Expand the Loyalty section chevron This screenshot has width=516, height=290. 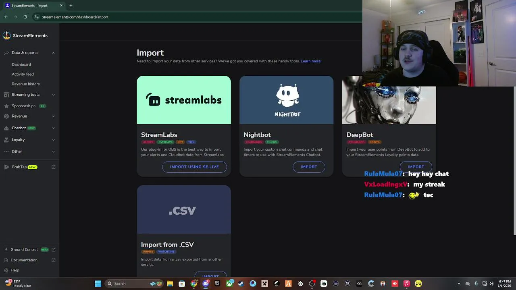(53, 140)
